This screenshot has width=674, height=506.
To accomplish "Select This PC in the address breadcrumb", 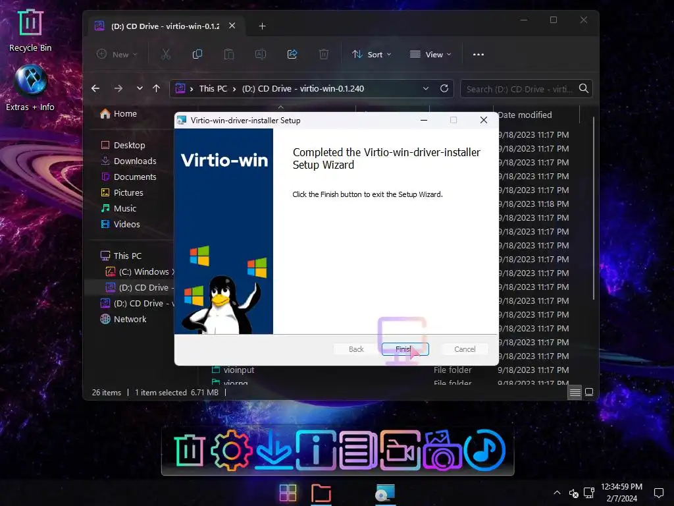I will [x=213, y=89].
